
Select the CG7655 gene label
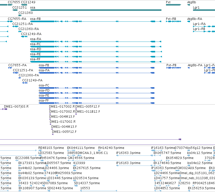pyautogui.click(x=14, y=2)
